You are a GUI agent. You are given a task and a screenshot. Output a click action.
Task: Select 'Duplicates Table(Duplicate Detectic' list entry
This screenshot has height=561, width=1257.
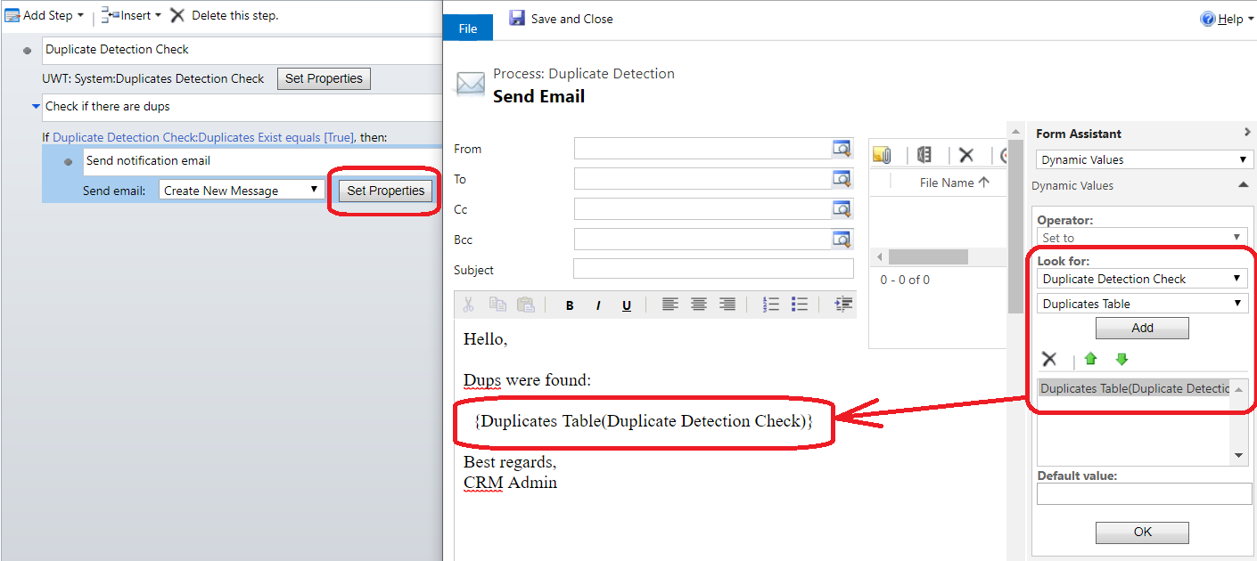(1135, 388)
